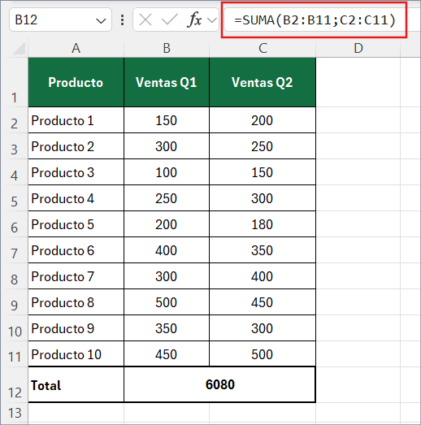This screenshot has height=425, width=421.
Task: Click Ventas Q2 value 350 for Producto 6
Action: point(263,250)
